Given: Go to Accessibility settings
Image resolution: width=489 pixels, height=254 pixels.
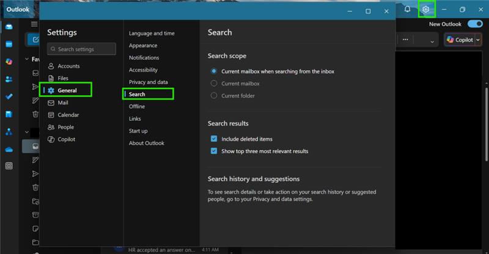Looking at the screenshot, I should click(x=143, y=70).
